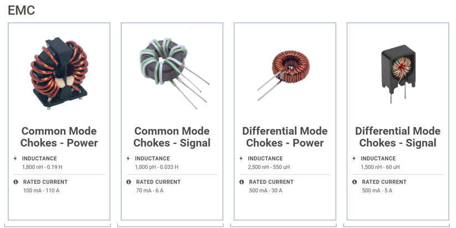
Task: Click the 500 mA - 30 A rated current value
Action: tap(265, 191)
